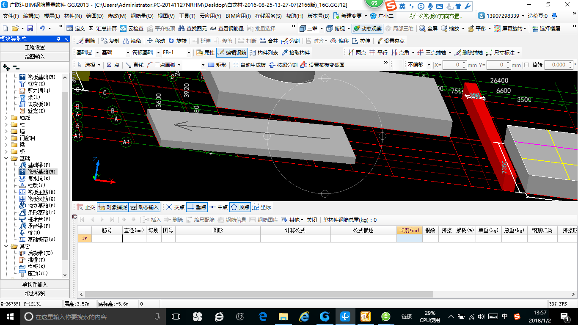This screenshot has height=325, width=578.
Task: Click 全屏 full screen zoom
Action: [x=428, y=28]
